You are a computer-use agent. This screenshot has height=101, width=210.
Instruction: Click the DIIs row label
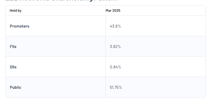click(x=13, y=67)
